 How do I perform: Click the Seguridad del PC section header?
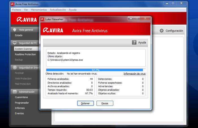[25, 43]
